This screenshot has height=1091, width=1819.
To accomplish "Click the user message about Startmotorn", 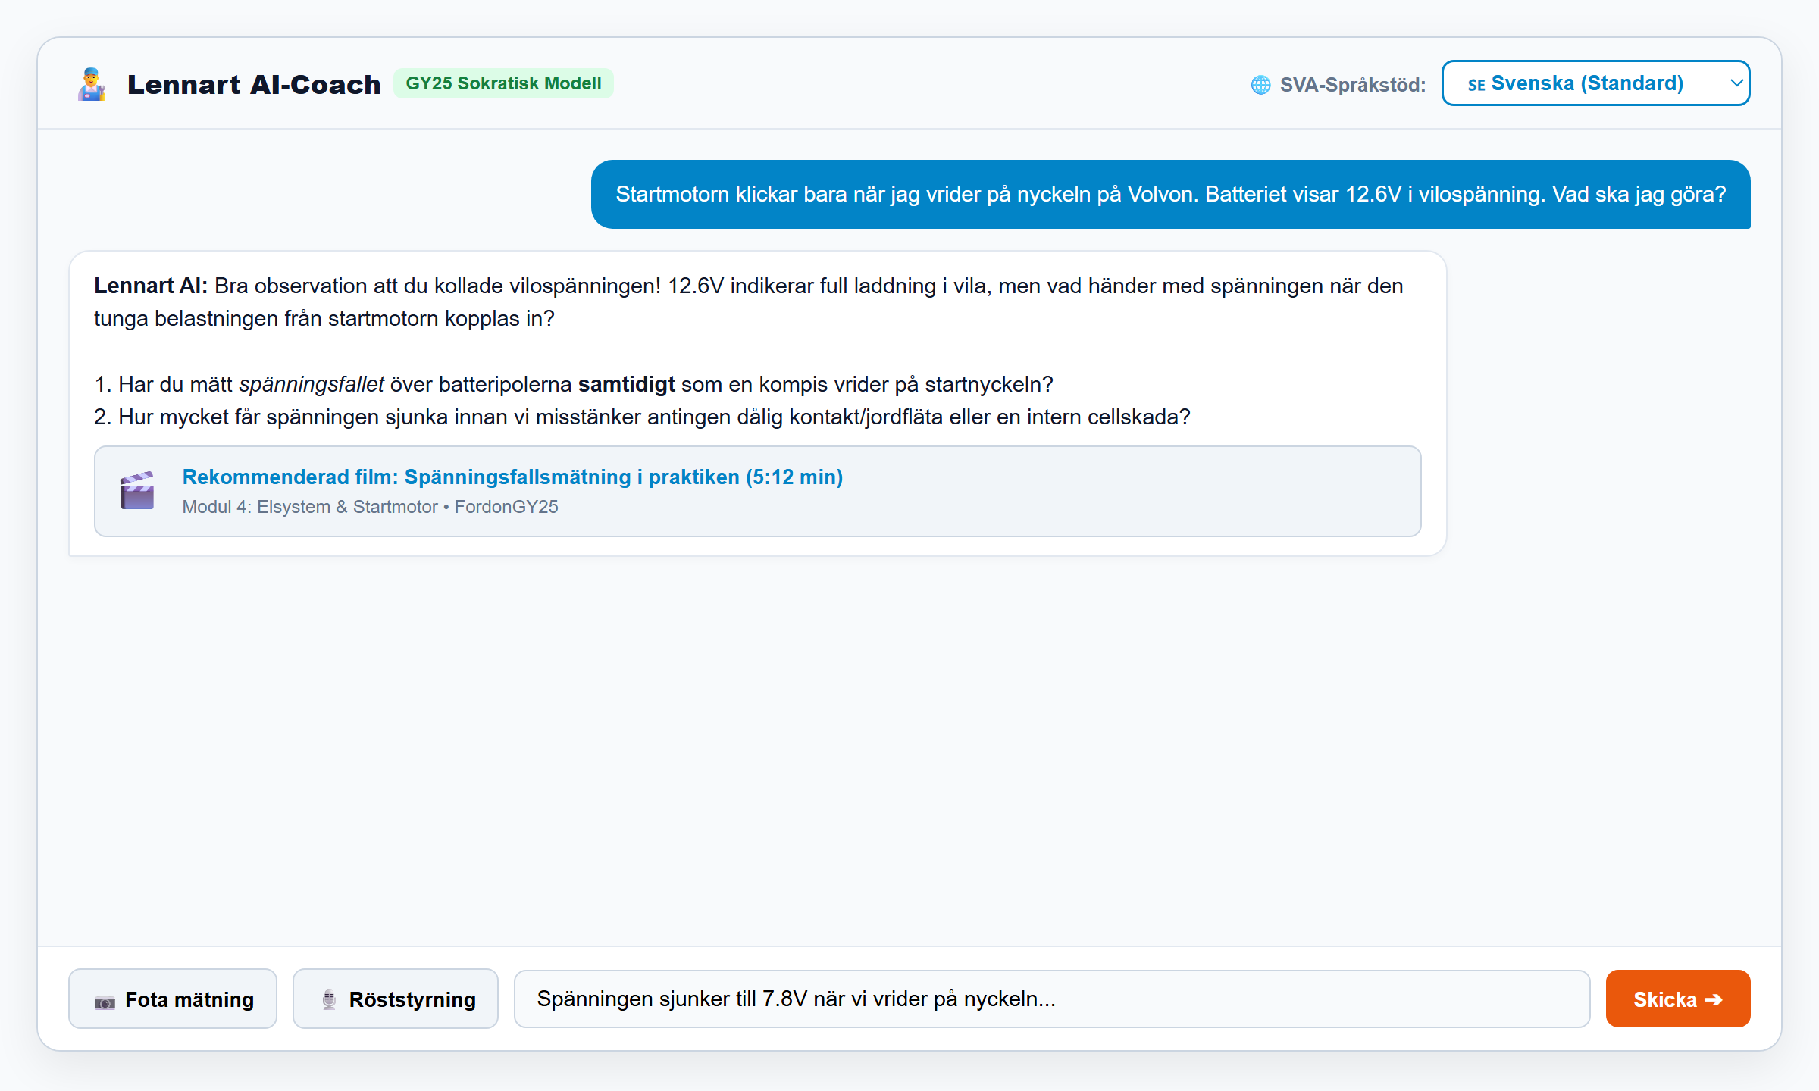I will pyautogui.click(x=1170, y=194).
